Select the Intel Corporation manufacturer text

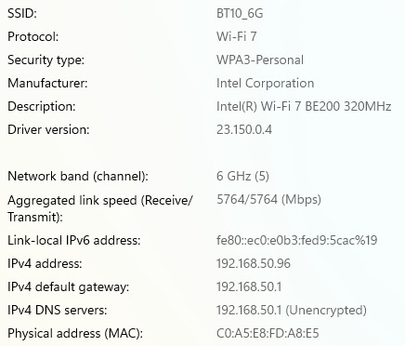[265, 83]
